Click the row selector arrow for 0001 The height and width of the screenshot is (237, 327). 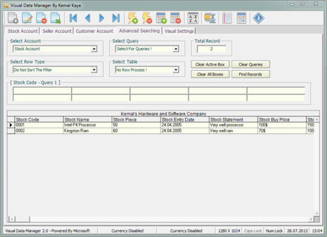pyautogui.click(x=11, y=125)
